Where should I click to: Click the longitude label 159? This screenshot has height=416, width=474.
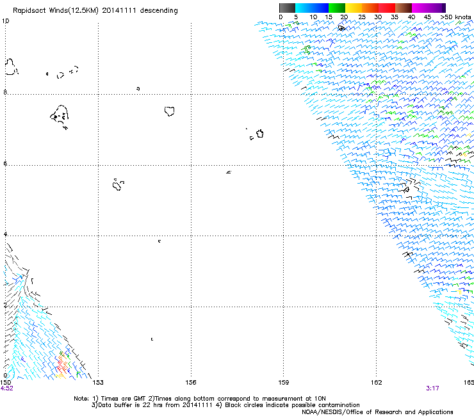(284, 382)
